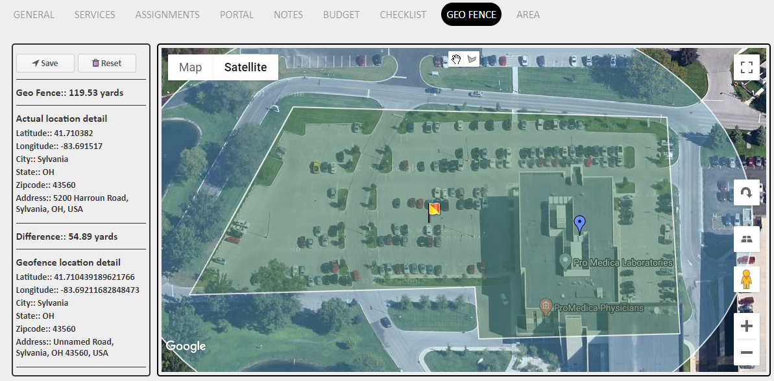
Task: Enter fullscreen map view
Action: tap(746, 67)
